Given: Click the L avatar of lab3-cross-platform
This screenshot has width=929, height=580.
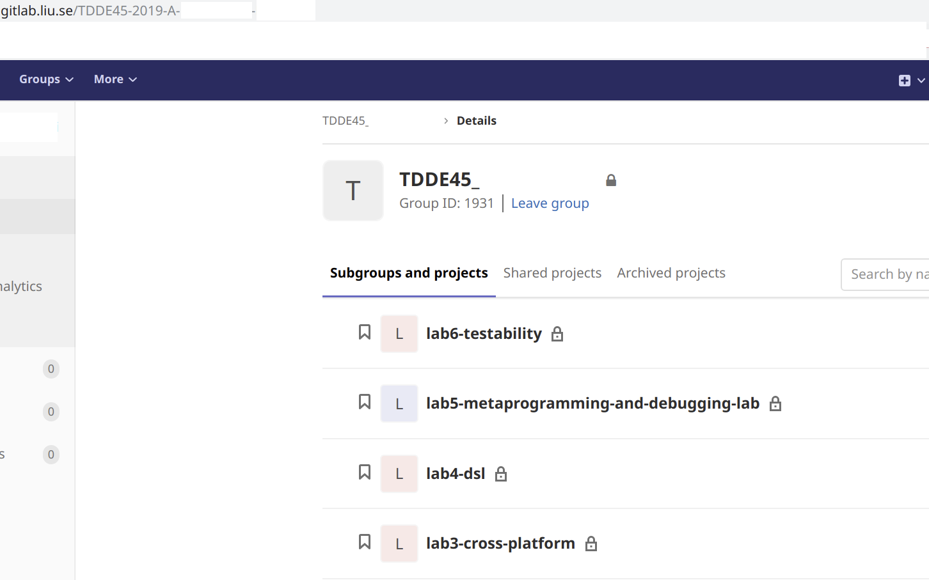Looking at the screenshot, I should coord(399,544).
